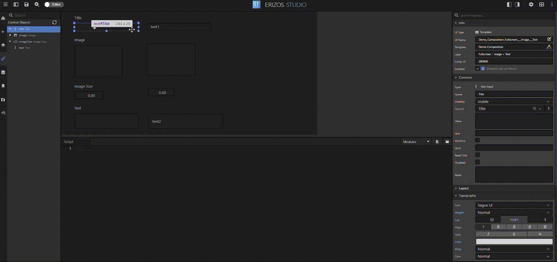Refresh the Control Objects list
Viewport: 557px width, 262px height.
click(54, 22)
